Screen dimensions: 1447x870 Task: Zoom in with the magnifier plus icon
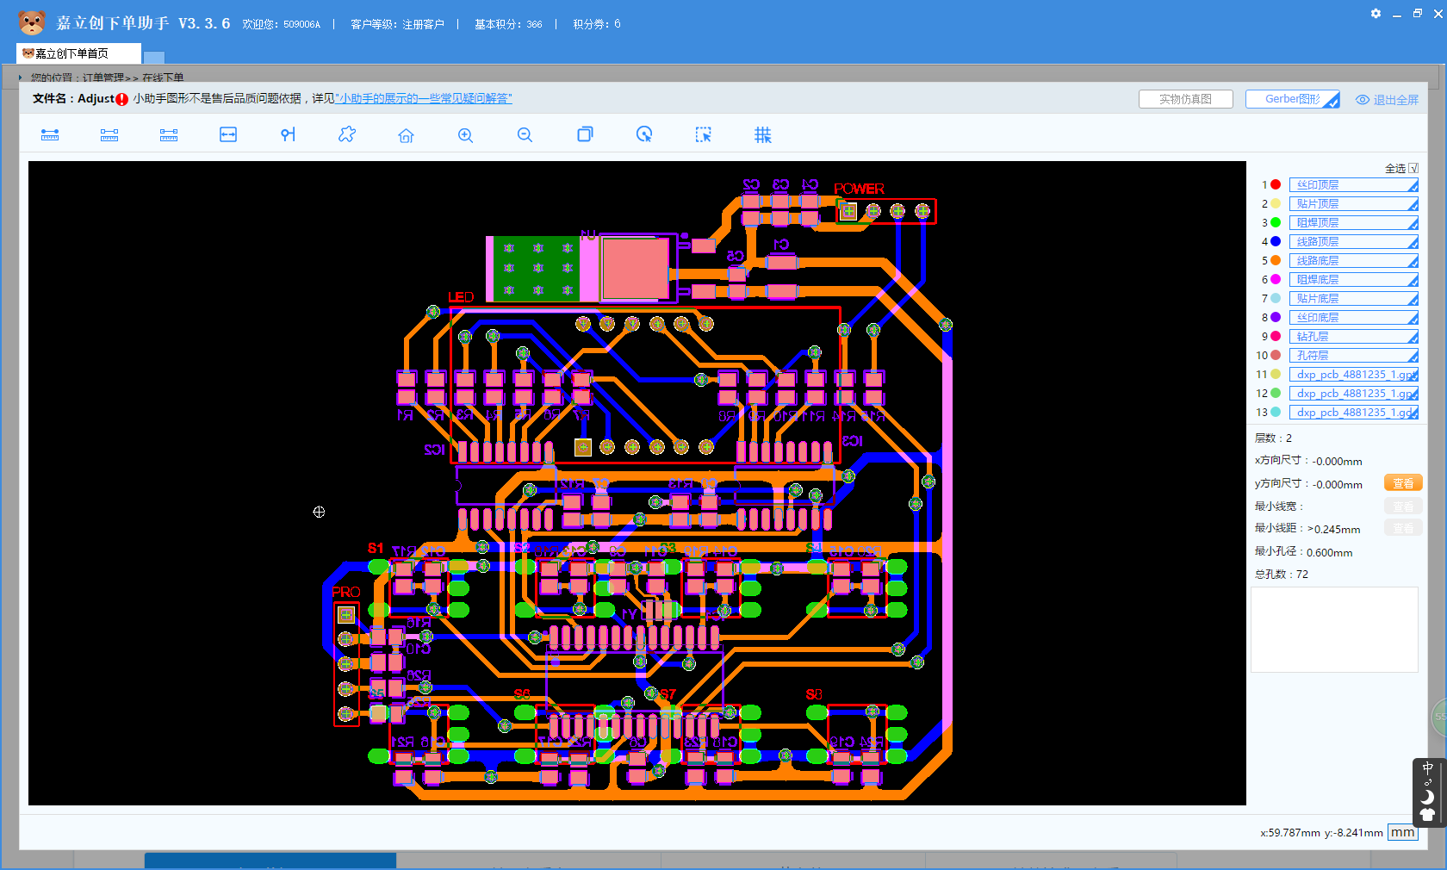[x=466, y=135]
